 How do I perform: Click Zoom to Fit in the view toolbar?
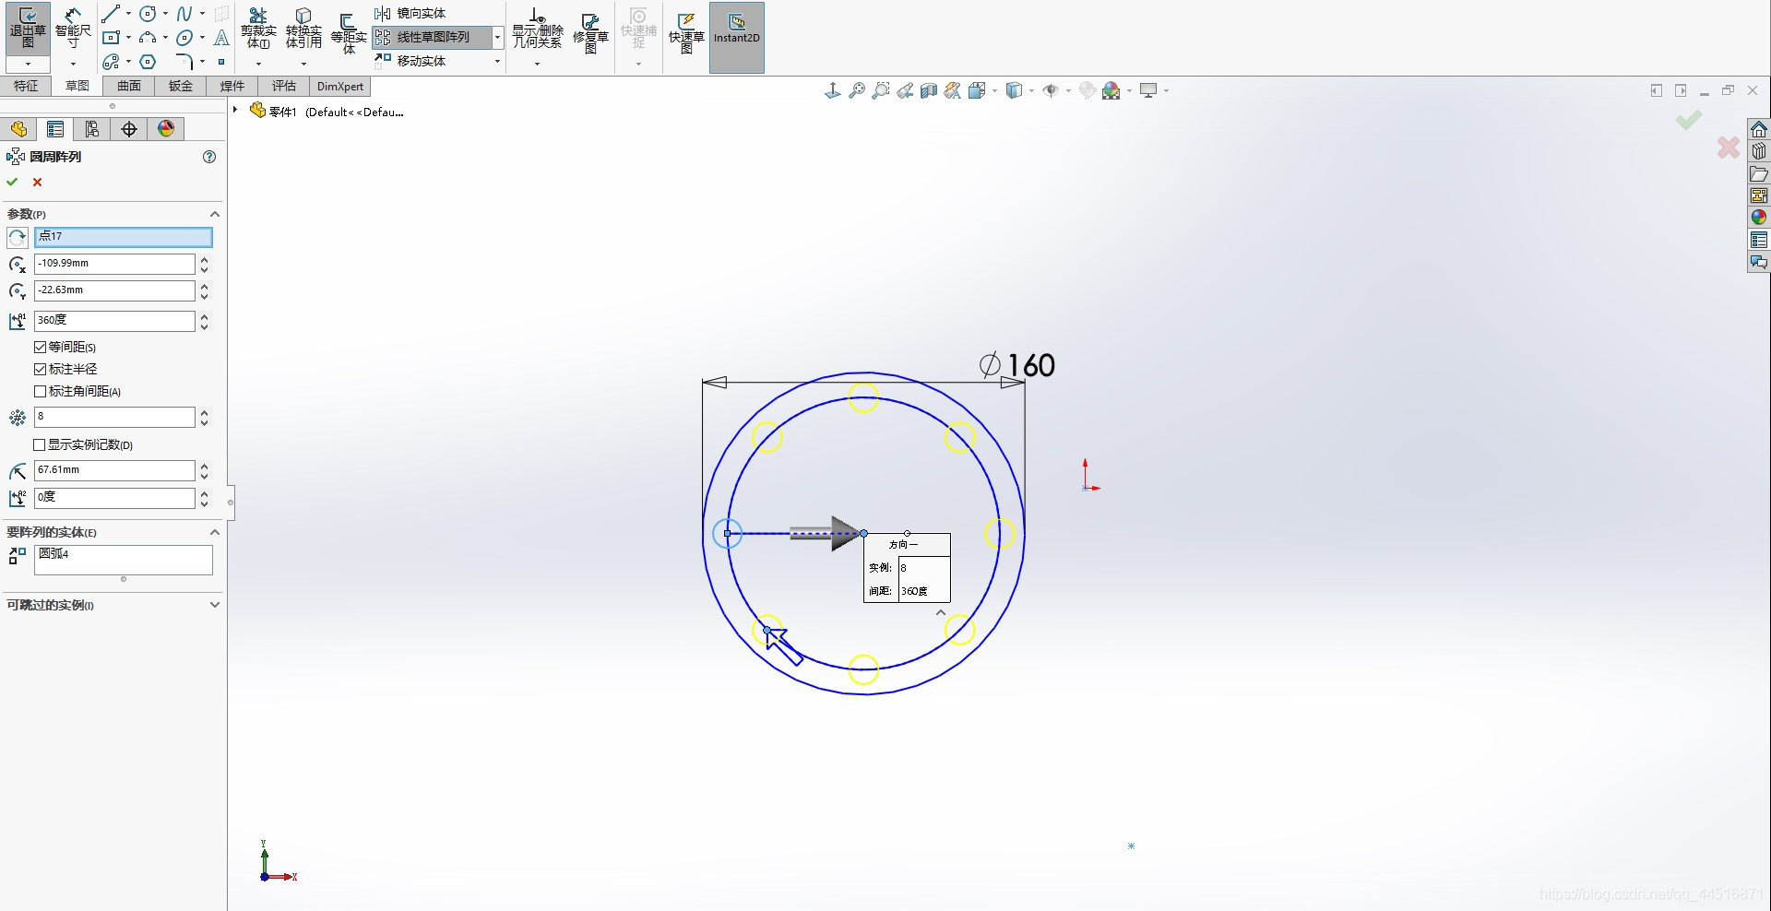click(x=857, y=90)
